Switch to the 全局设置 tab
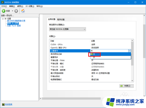146x108 pixels. (x=52, y=19)
